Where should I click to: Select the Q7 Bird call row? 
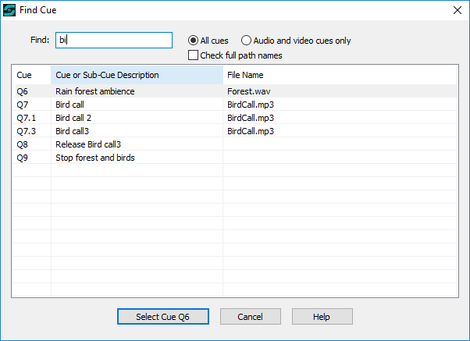235,105
